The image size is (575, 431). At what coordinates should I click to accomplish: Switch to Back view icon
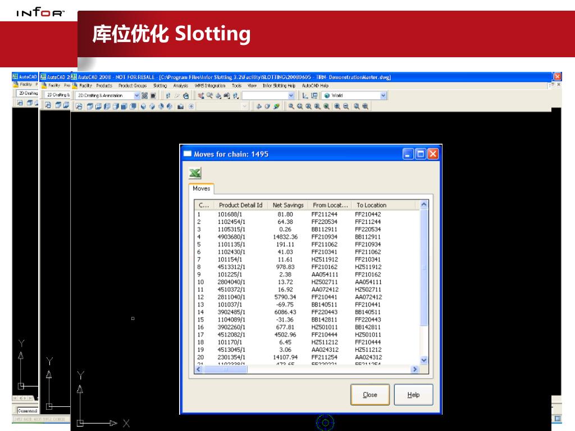tap(133, 106)
